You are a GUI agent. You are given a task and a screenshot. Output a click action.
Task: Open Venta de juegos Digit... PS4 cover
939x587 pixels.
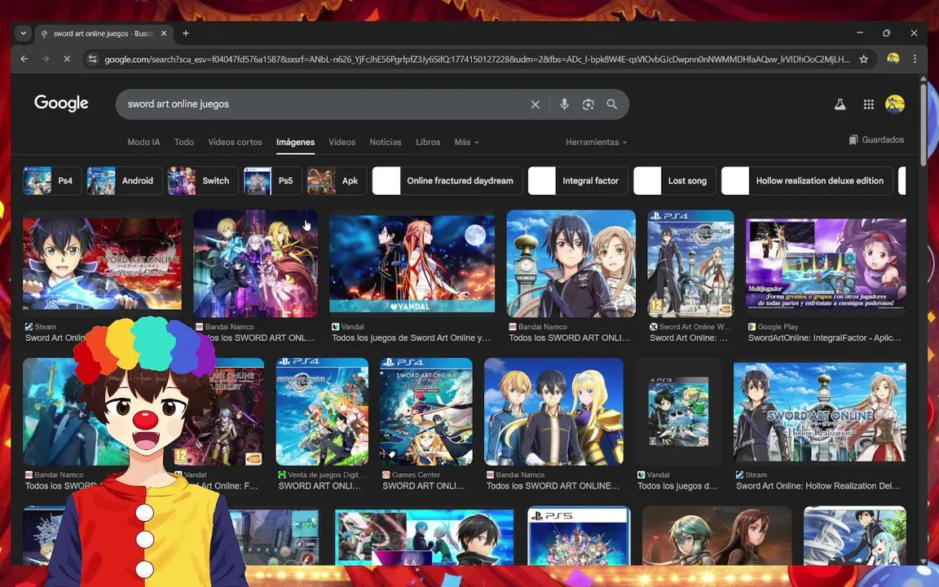pyautogui.click(x=322, y=412)
